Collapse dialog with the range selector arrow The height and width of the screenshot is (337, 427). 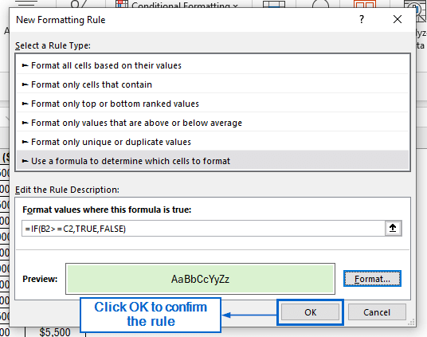[x=393, y=228]
